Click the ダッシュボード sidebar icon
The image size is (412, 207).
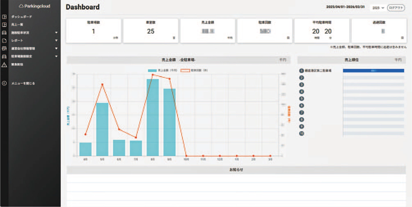(4, 17)
